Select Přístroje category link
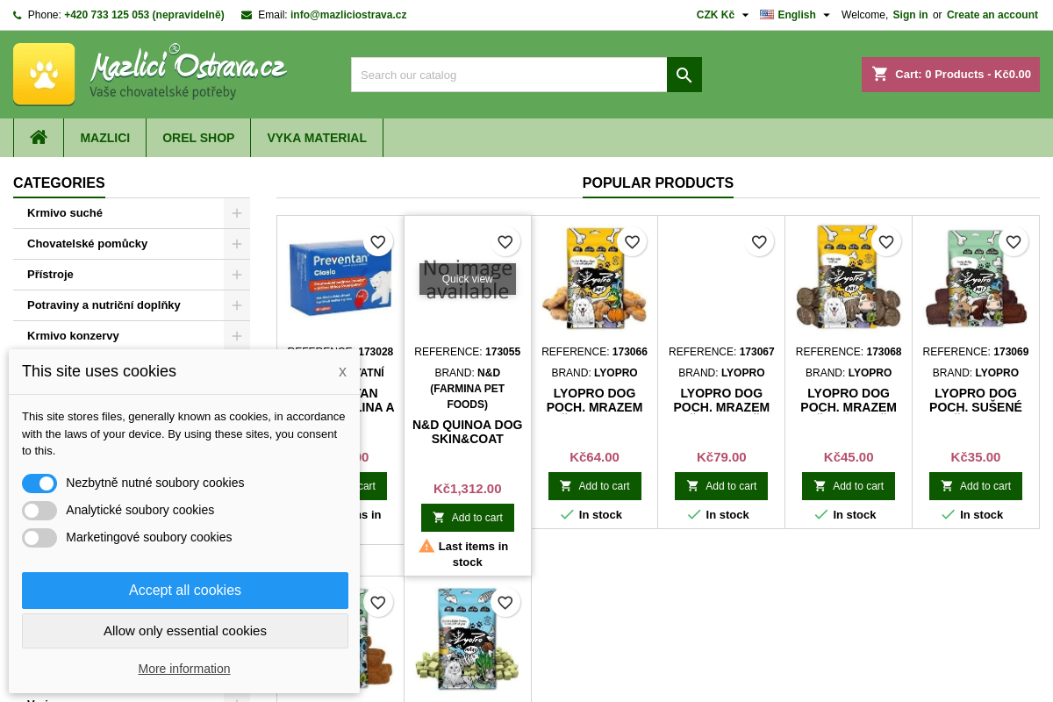The width and height of the screenshot is (1053, 702). pos(50,275)
